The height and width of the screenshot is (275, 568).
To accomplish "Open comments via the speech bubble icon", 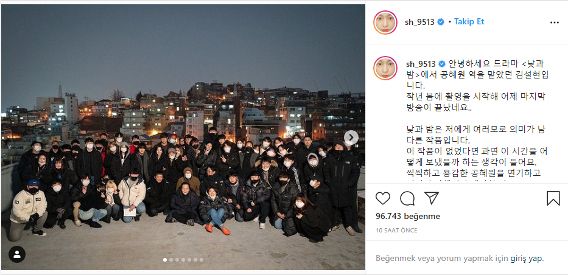I will (x=407, y=198).
